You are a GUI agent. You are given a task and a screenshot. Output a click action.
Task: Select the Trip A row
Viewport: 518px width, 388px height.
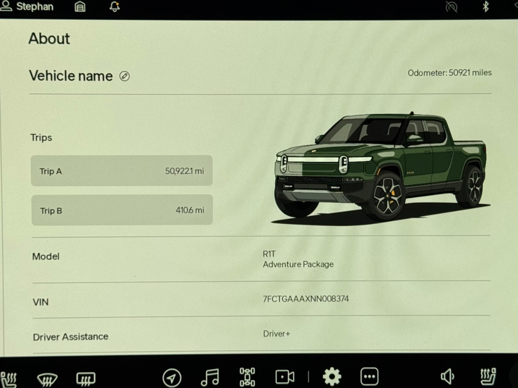coord(121,171)
